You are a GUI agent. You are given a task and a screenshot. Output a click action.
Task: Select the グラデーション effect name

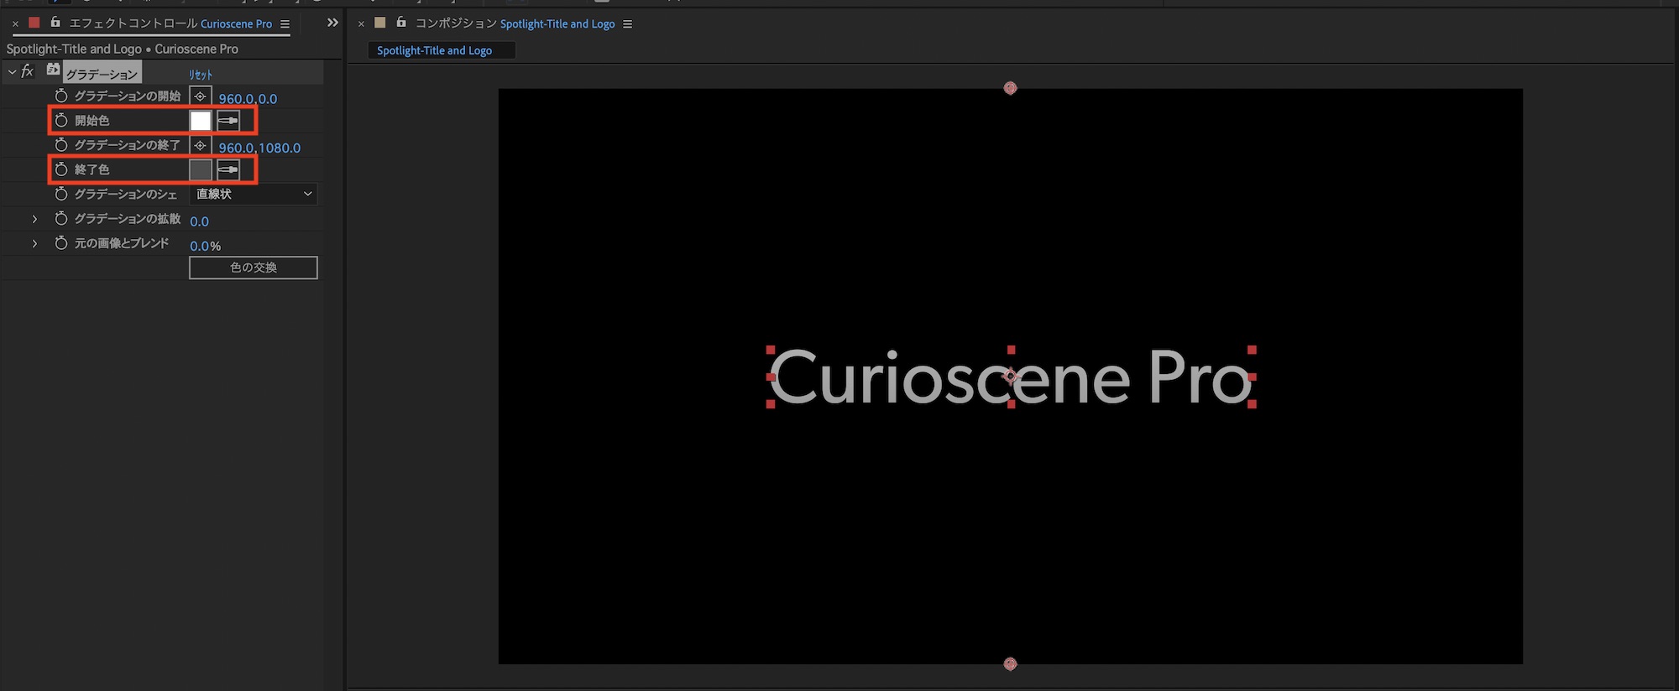[102, 74]
